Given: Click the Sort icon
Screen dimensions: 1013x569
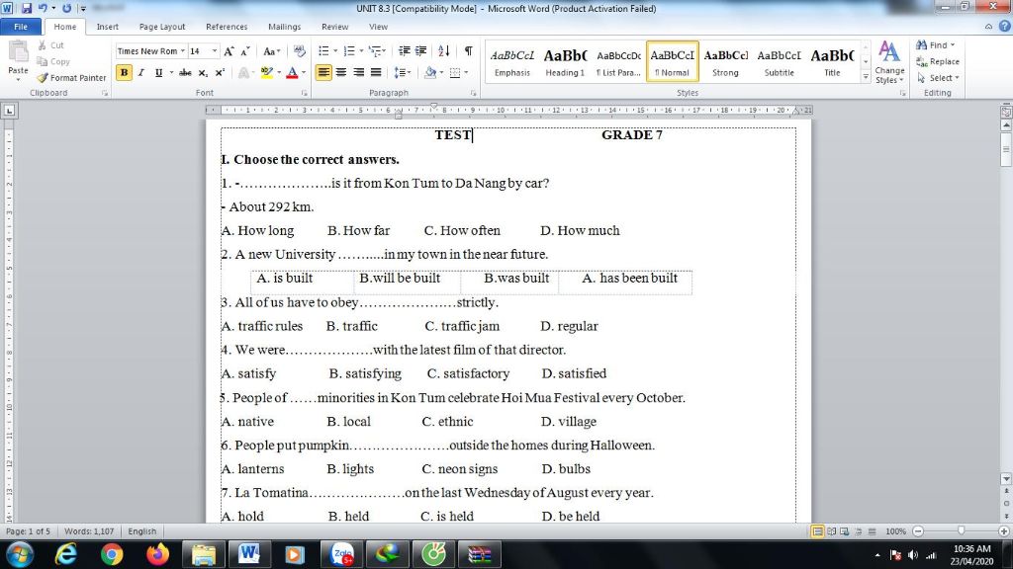Looking at the screenshot, I should 444,51.
